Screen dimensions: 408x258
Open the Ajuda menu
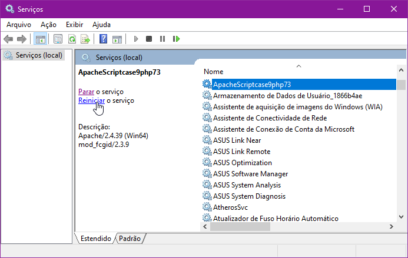(101, 25)
